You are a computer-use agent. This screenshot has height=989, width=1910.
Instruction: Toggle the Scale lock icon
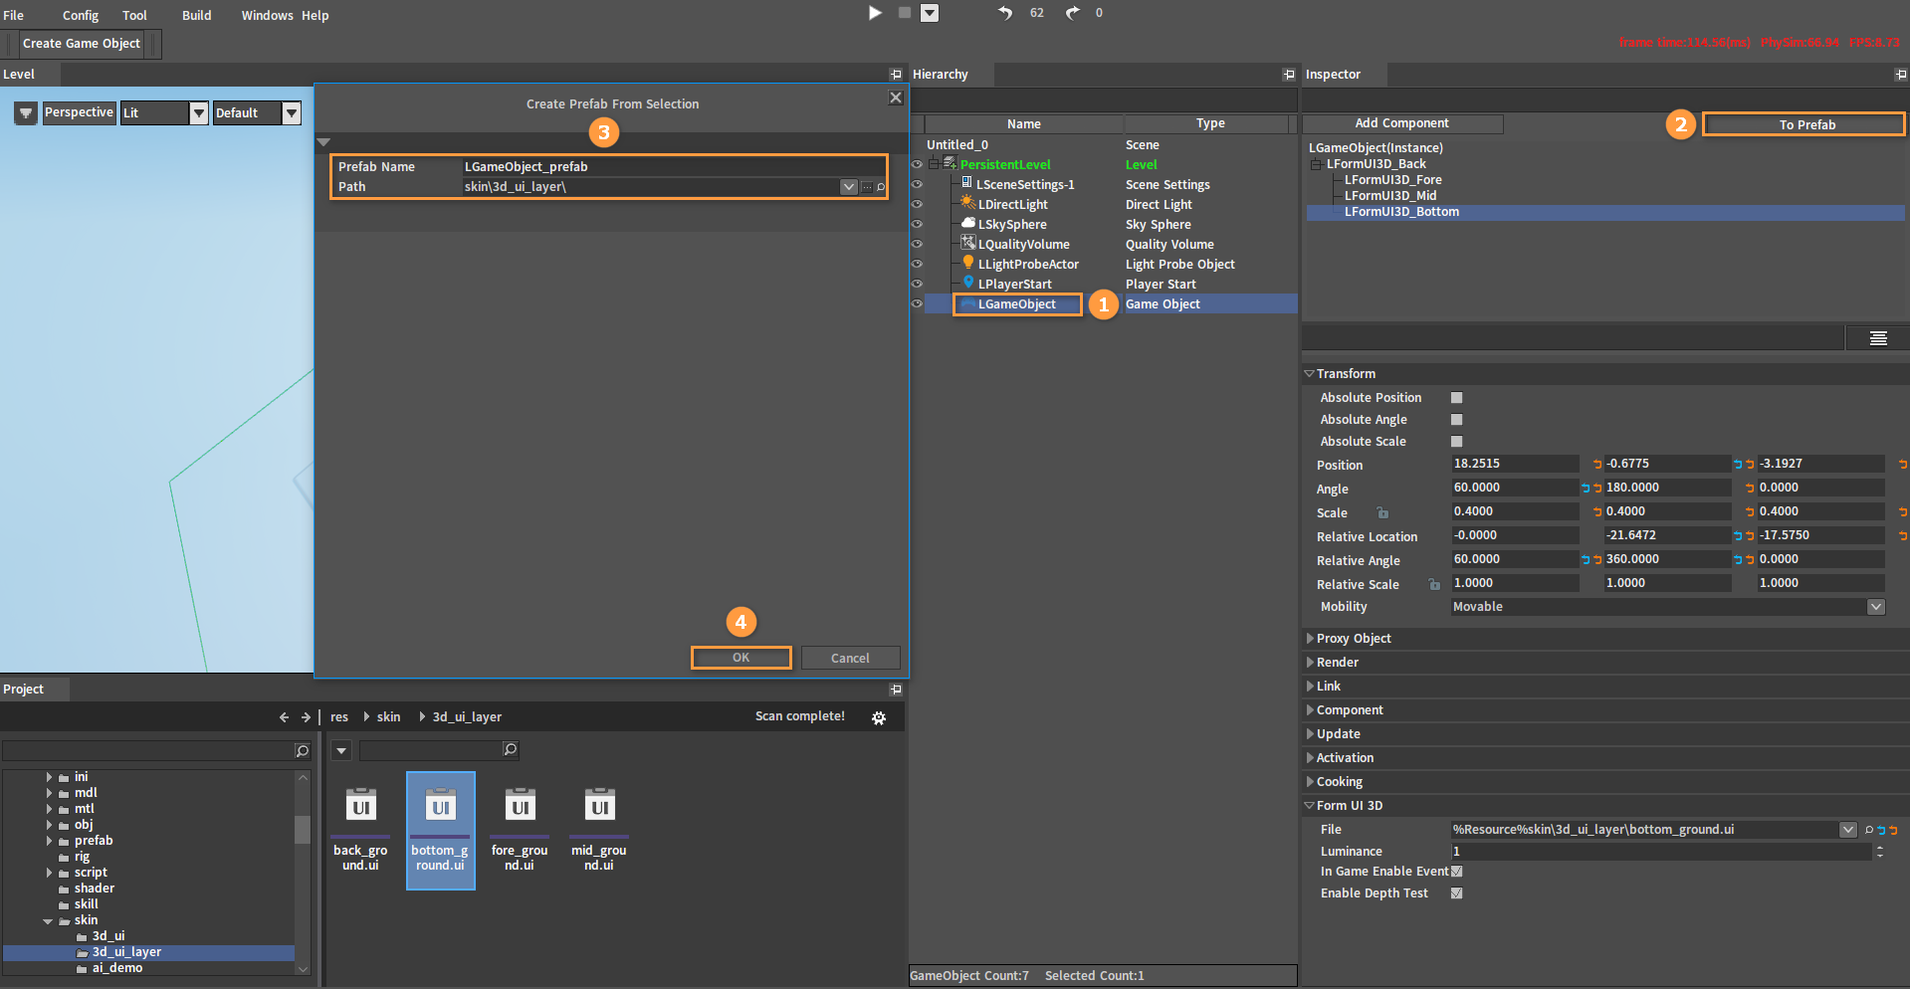1382,513
